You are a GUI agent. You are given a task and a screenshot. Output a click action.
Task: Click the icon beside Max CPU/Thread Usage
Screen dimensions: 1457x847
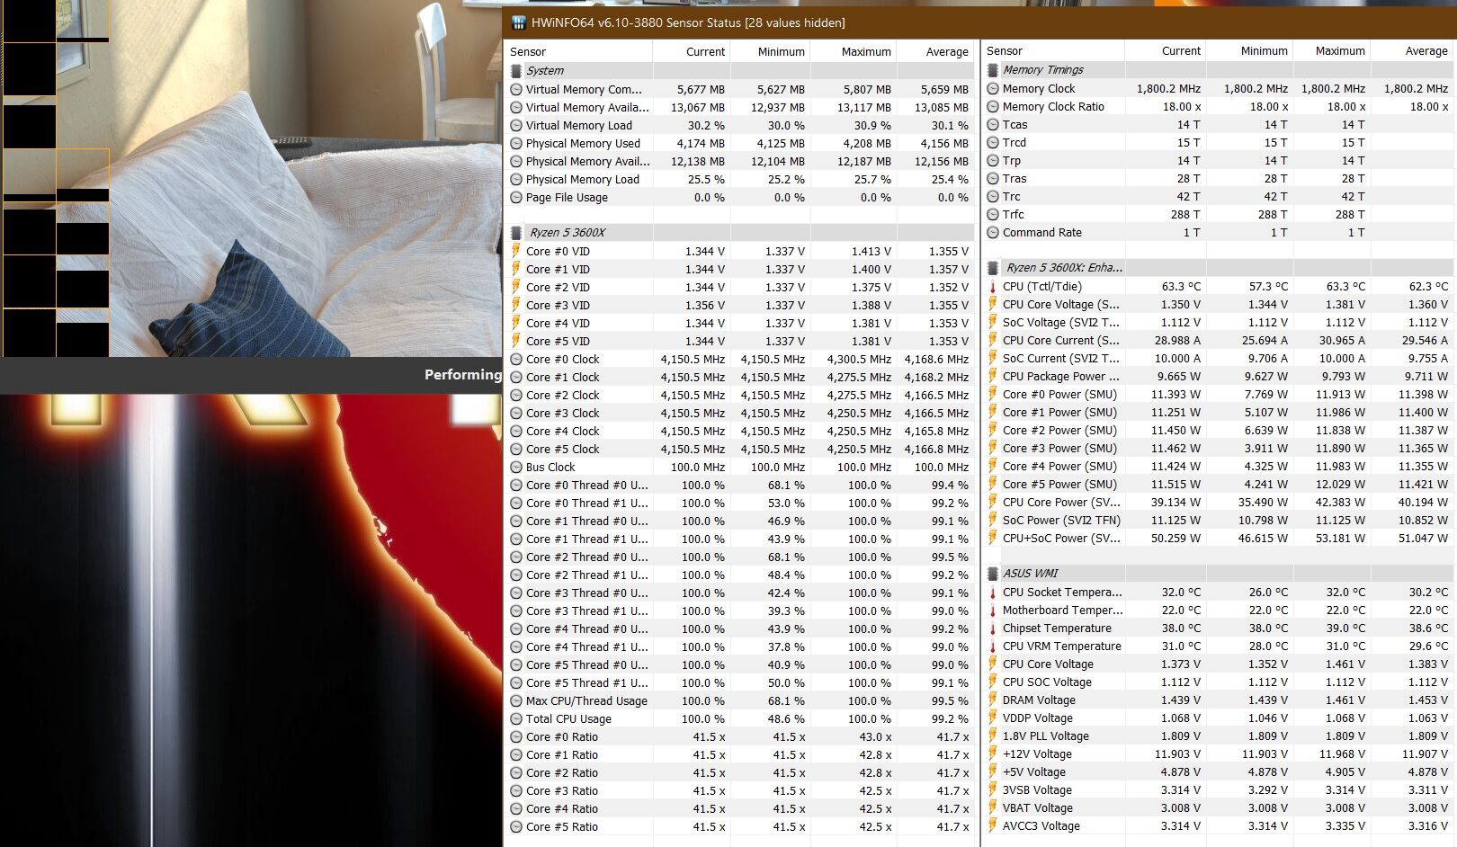coord(516,700)
